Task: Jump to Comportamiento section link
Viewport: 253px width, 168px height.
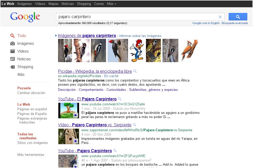Action: pos(91,90)
